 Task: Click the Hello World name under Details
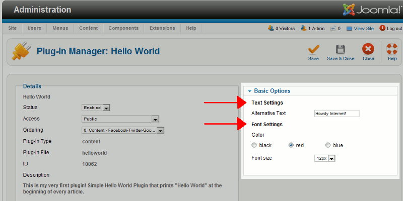click(x=36, y=97)
